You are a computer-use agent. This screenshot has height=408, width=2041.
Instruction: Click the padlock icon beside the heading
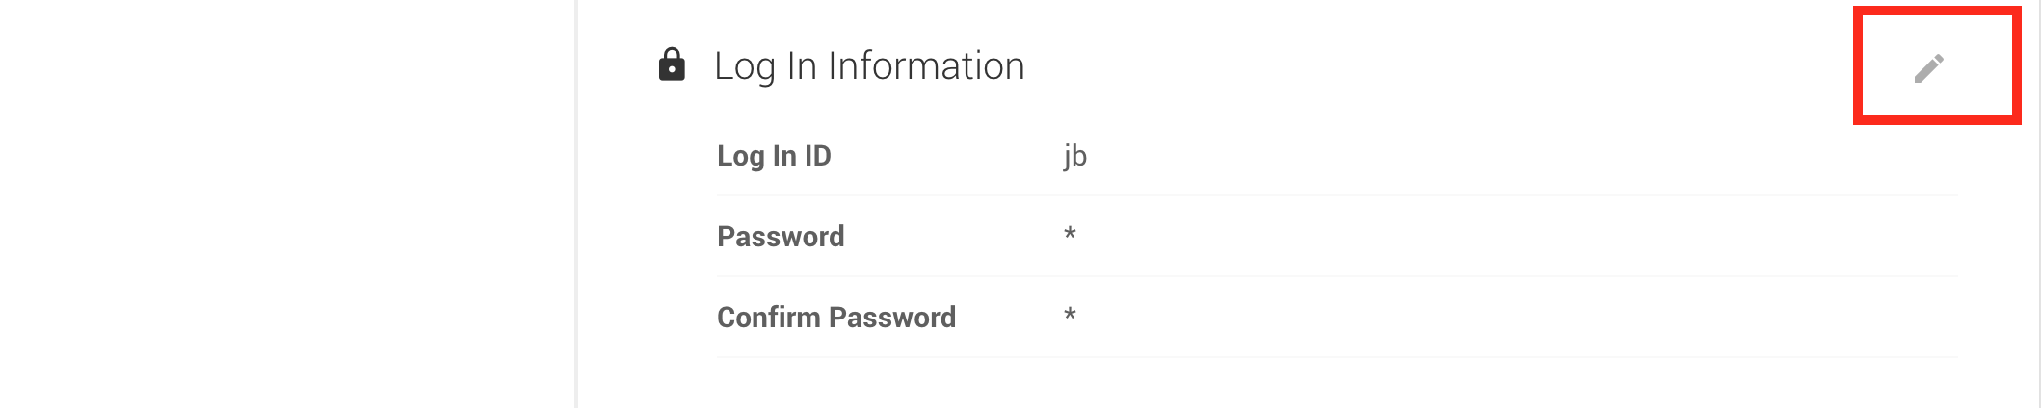(672, 64)
